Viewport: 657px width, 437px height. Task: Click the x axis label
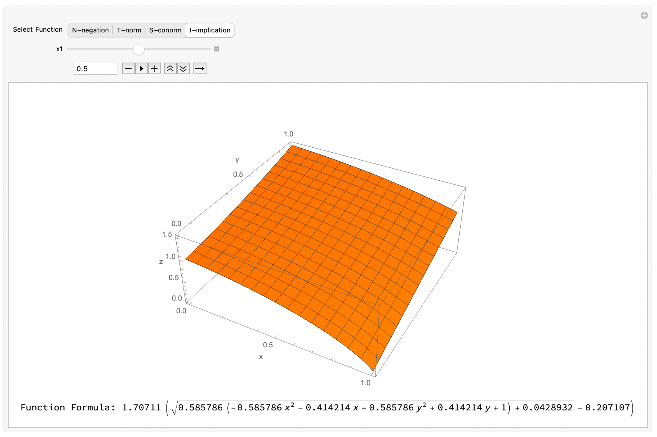tap(261, 357)
